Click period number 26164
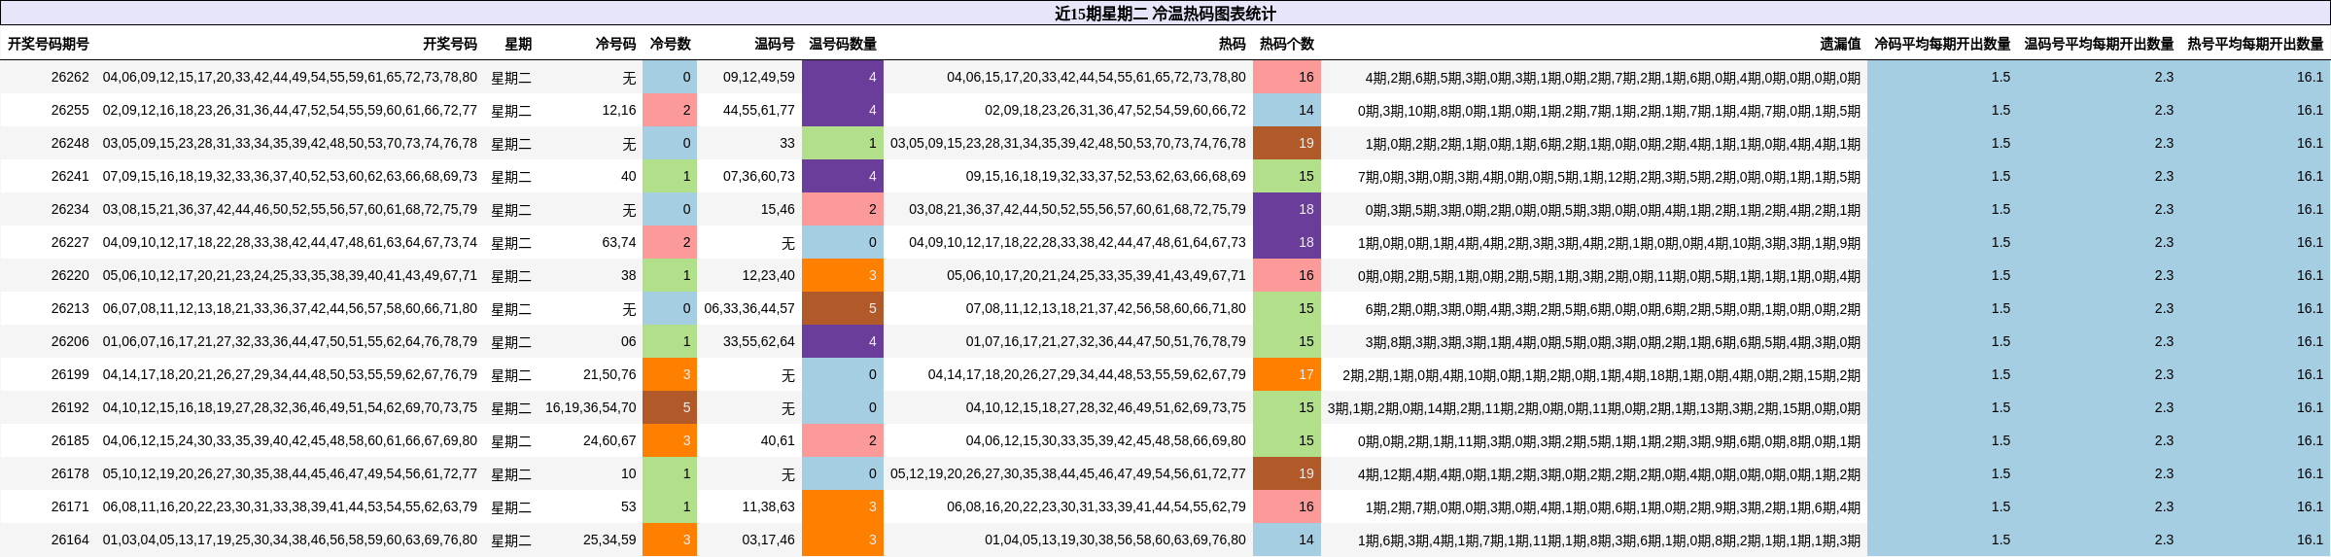Screen dimensions: 2331x557 point(70,540)
